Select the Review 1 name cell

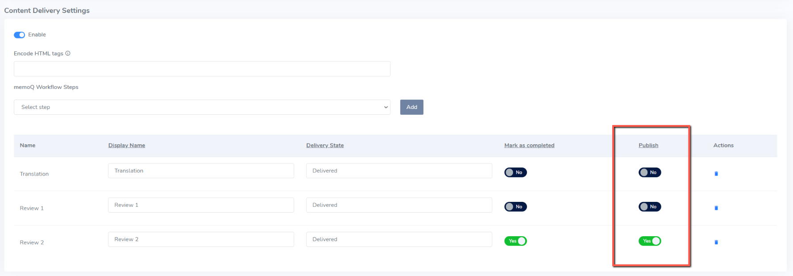click(x=32, y=209)
